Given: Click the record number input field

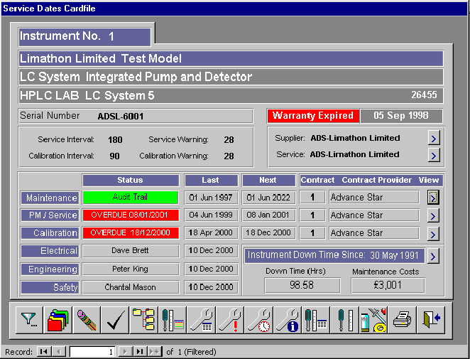Looking at the screenshot, I should coord(92,352).
